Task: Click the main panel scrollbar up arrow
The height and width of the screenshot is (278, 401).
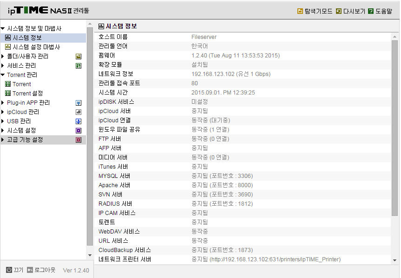Action: pyautogui.click(x=394, y=37)
